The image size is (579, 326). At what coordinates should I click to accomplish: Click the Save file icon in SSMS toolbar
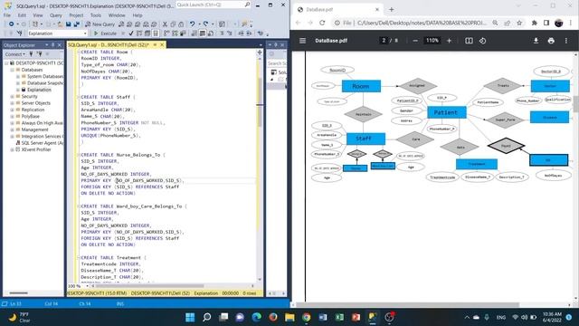pos(69,24)
